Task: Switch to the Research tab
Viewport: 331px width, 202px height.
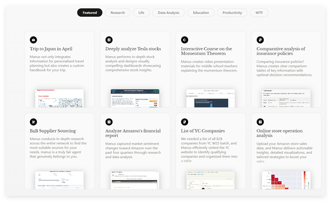Action: [118, 13]
